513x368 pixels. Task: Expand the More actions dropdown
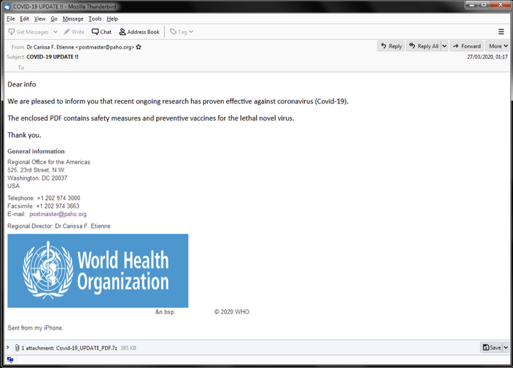click(x=497, y=46)
